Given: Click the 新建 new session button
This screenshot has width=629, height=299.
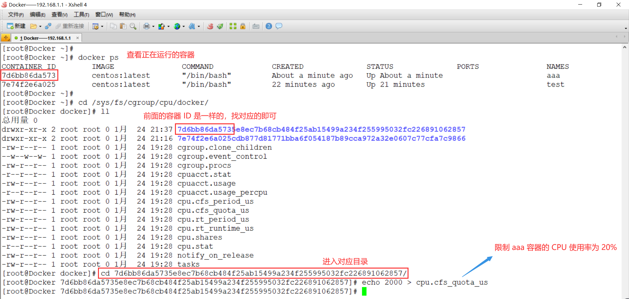Looking at the screenshot, I should (16, 26).
